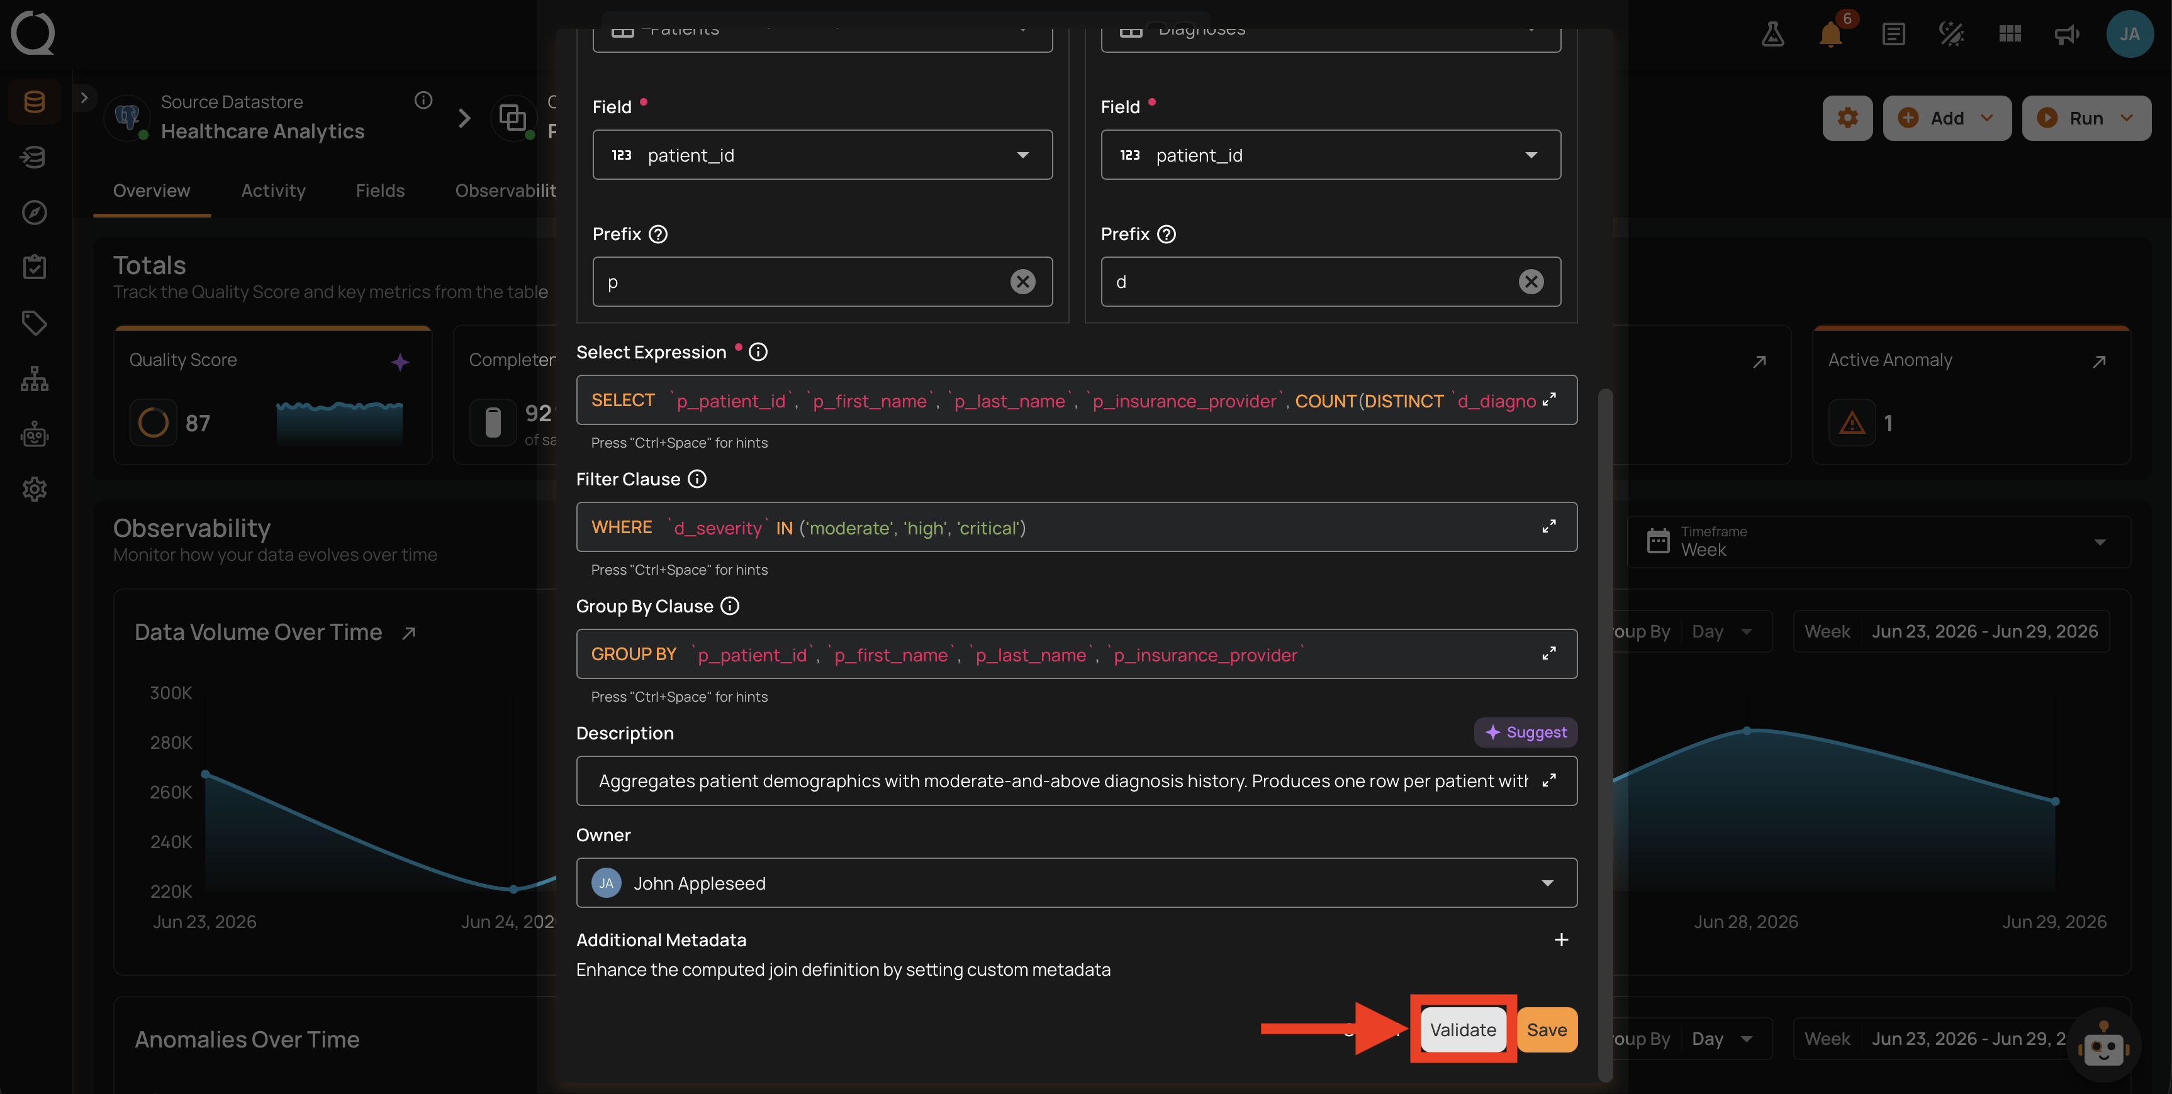Show info for Filter Clause

point(697,478)
